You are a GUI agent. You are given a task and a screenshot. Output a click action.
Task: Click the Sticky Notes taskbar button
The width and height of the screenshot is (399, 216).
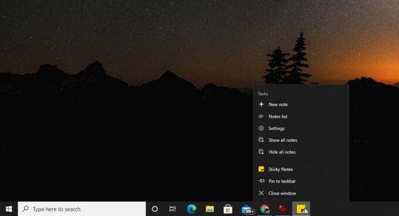pos(301,209)
